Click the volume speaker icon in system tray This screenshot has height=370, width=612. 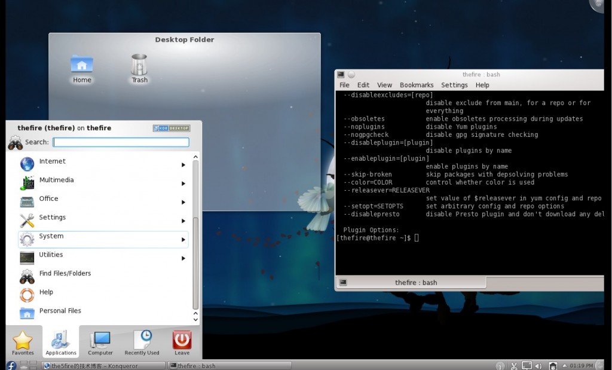pos(539,366)
